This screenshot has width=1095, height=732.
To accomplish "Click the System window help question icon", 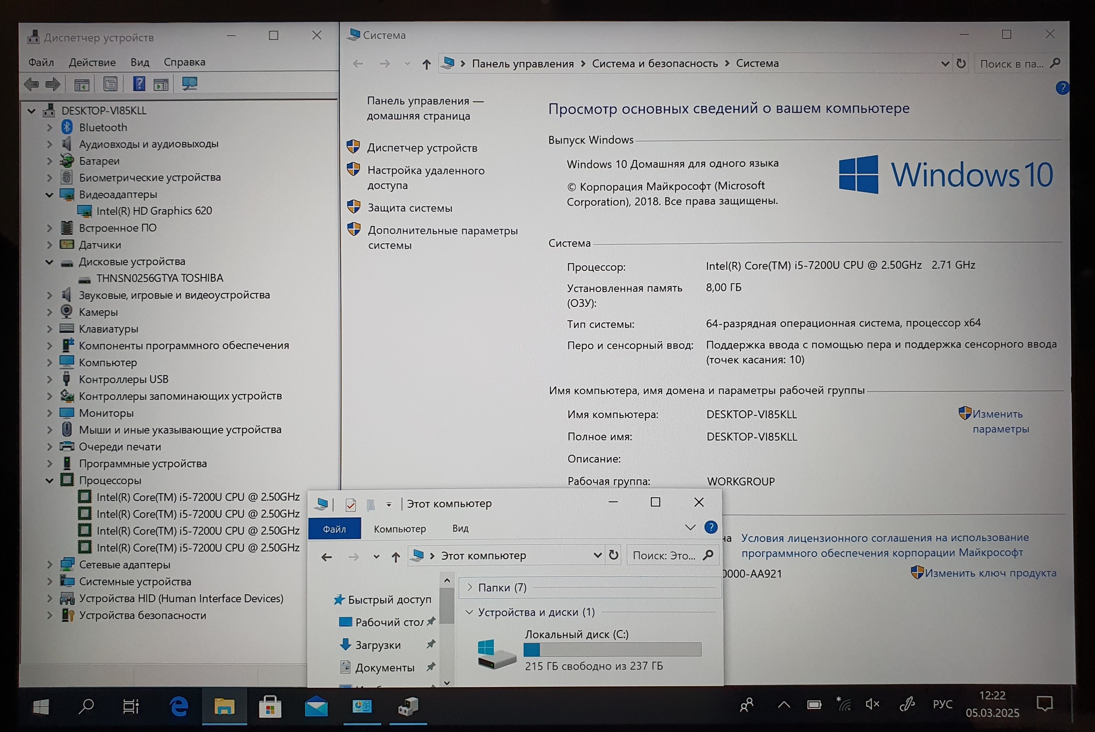I will (1062, 88).
